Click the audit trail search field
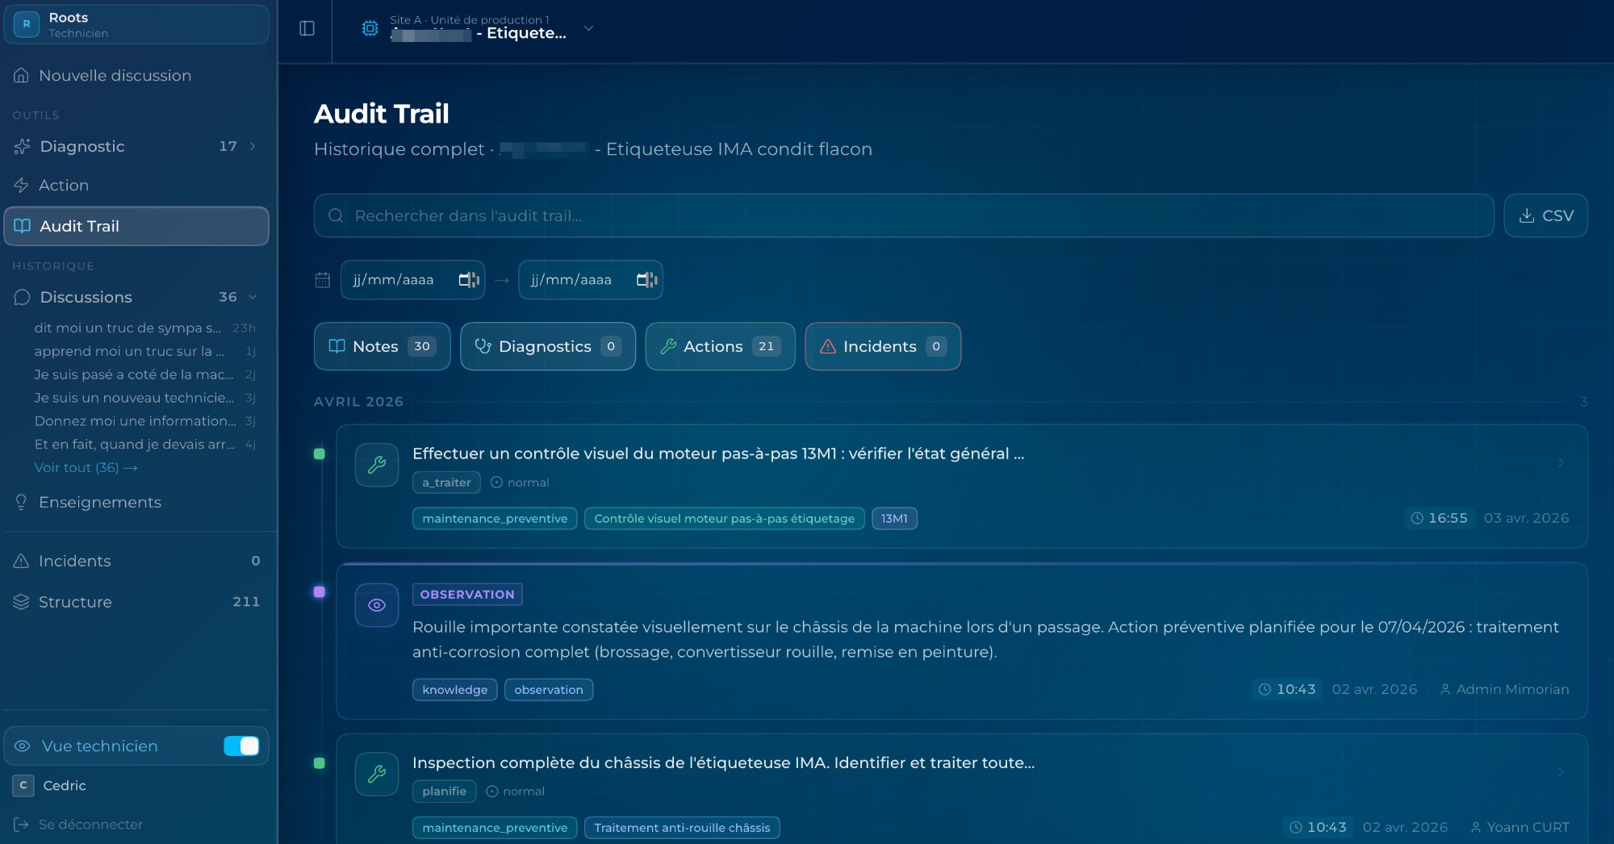Viewport: 1614px width, 844px height. tap(904, 215)
